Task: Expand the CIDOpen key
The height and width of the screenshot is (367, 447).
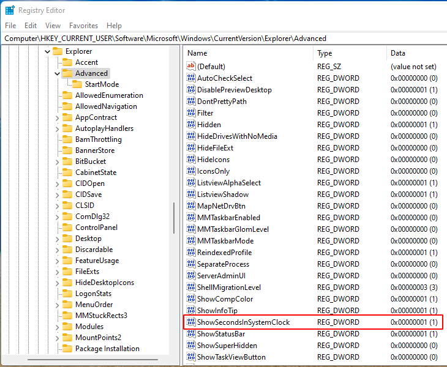Action: pyautogui.click(x=57, y=184)
